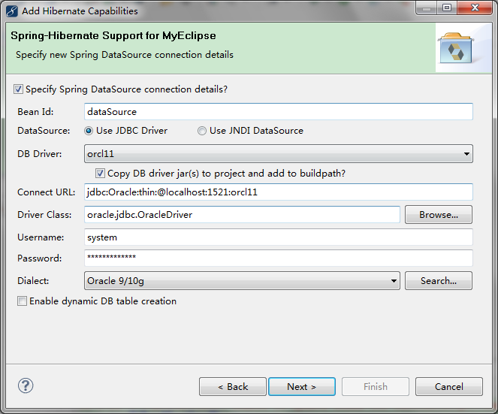498x414 pixels.
Task: Click the Driver Class: label
Action: (44, 215)
